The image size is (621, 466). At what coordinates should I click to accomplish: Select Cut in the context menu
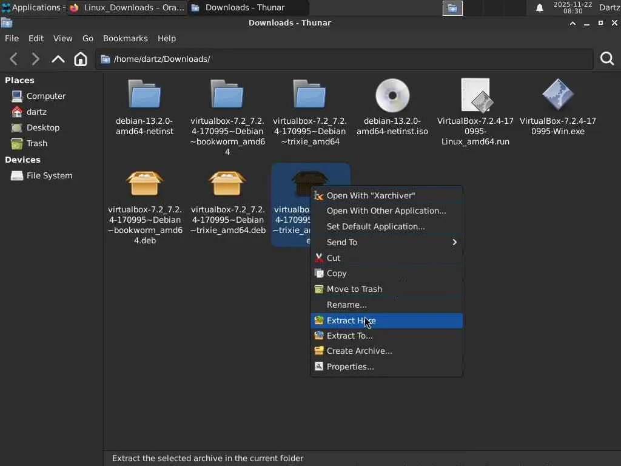click(x=386, y=258)
